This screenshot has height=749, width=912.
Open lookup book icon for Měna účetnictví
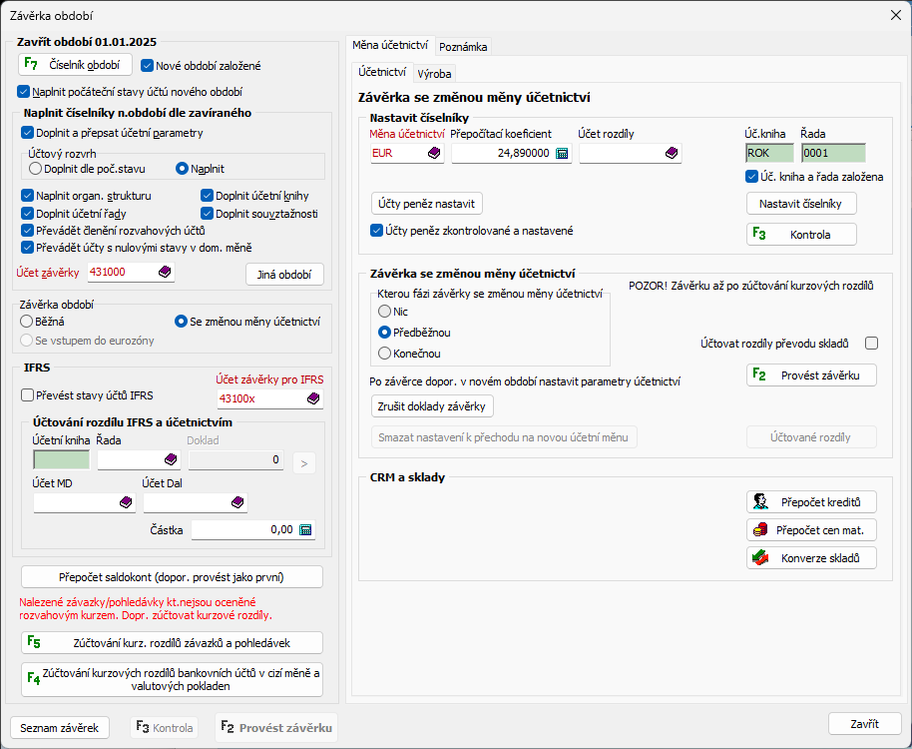click(434, 153)
